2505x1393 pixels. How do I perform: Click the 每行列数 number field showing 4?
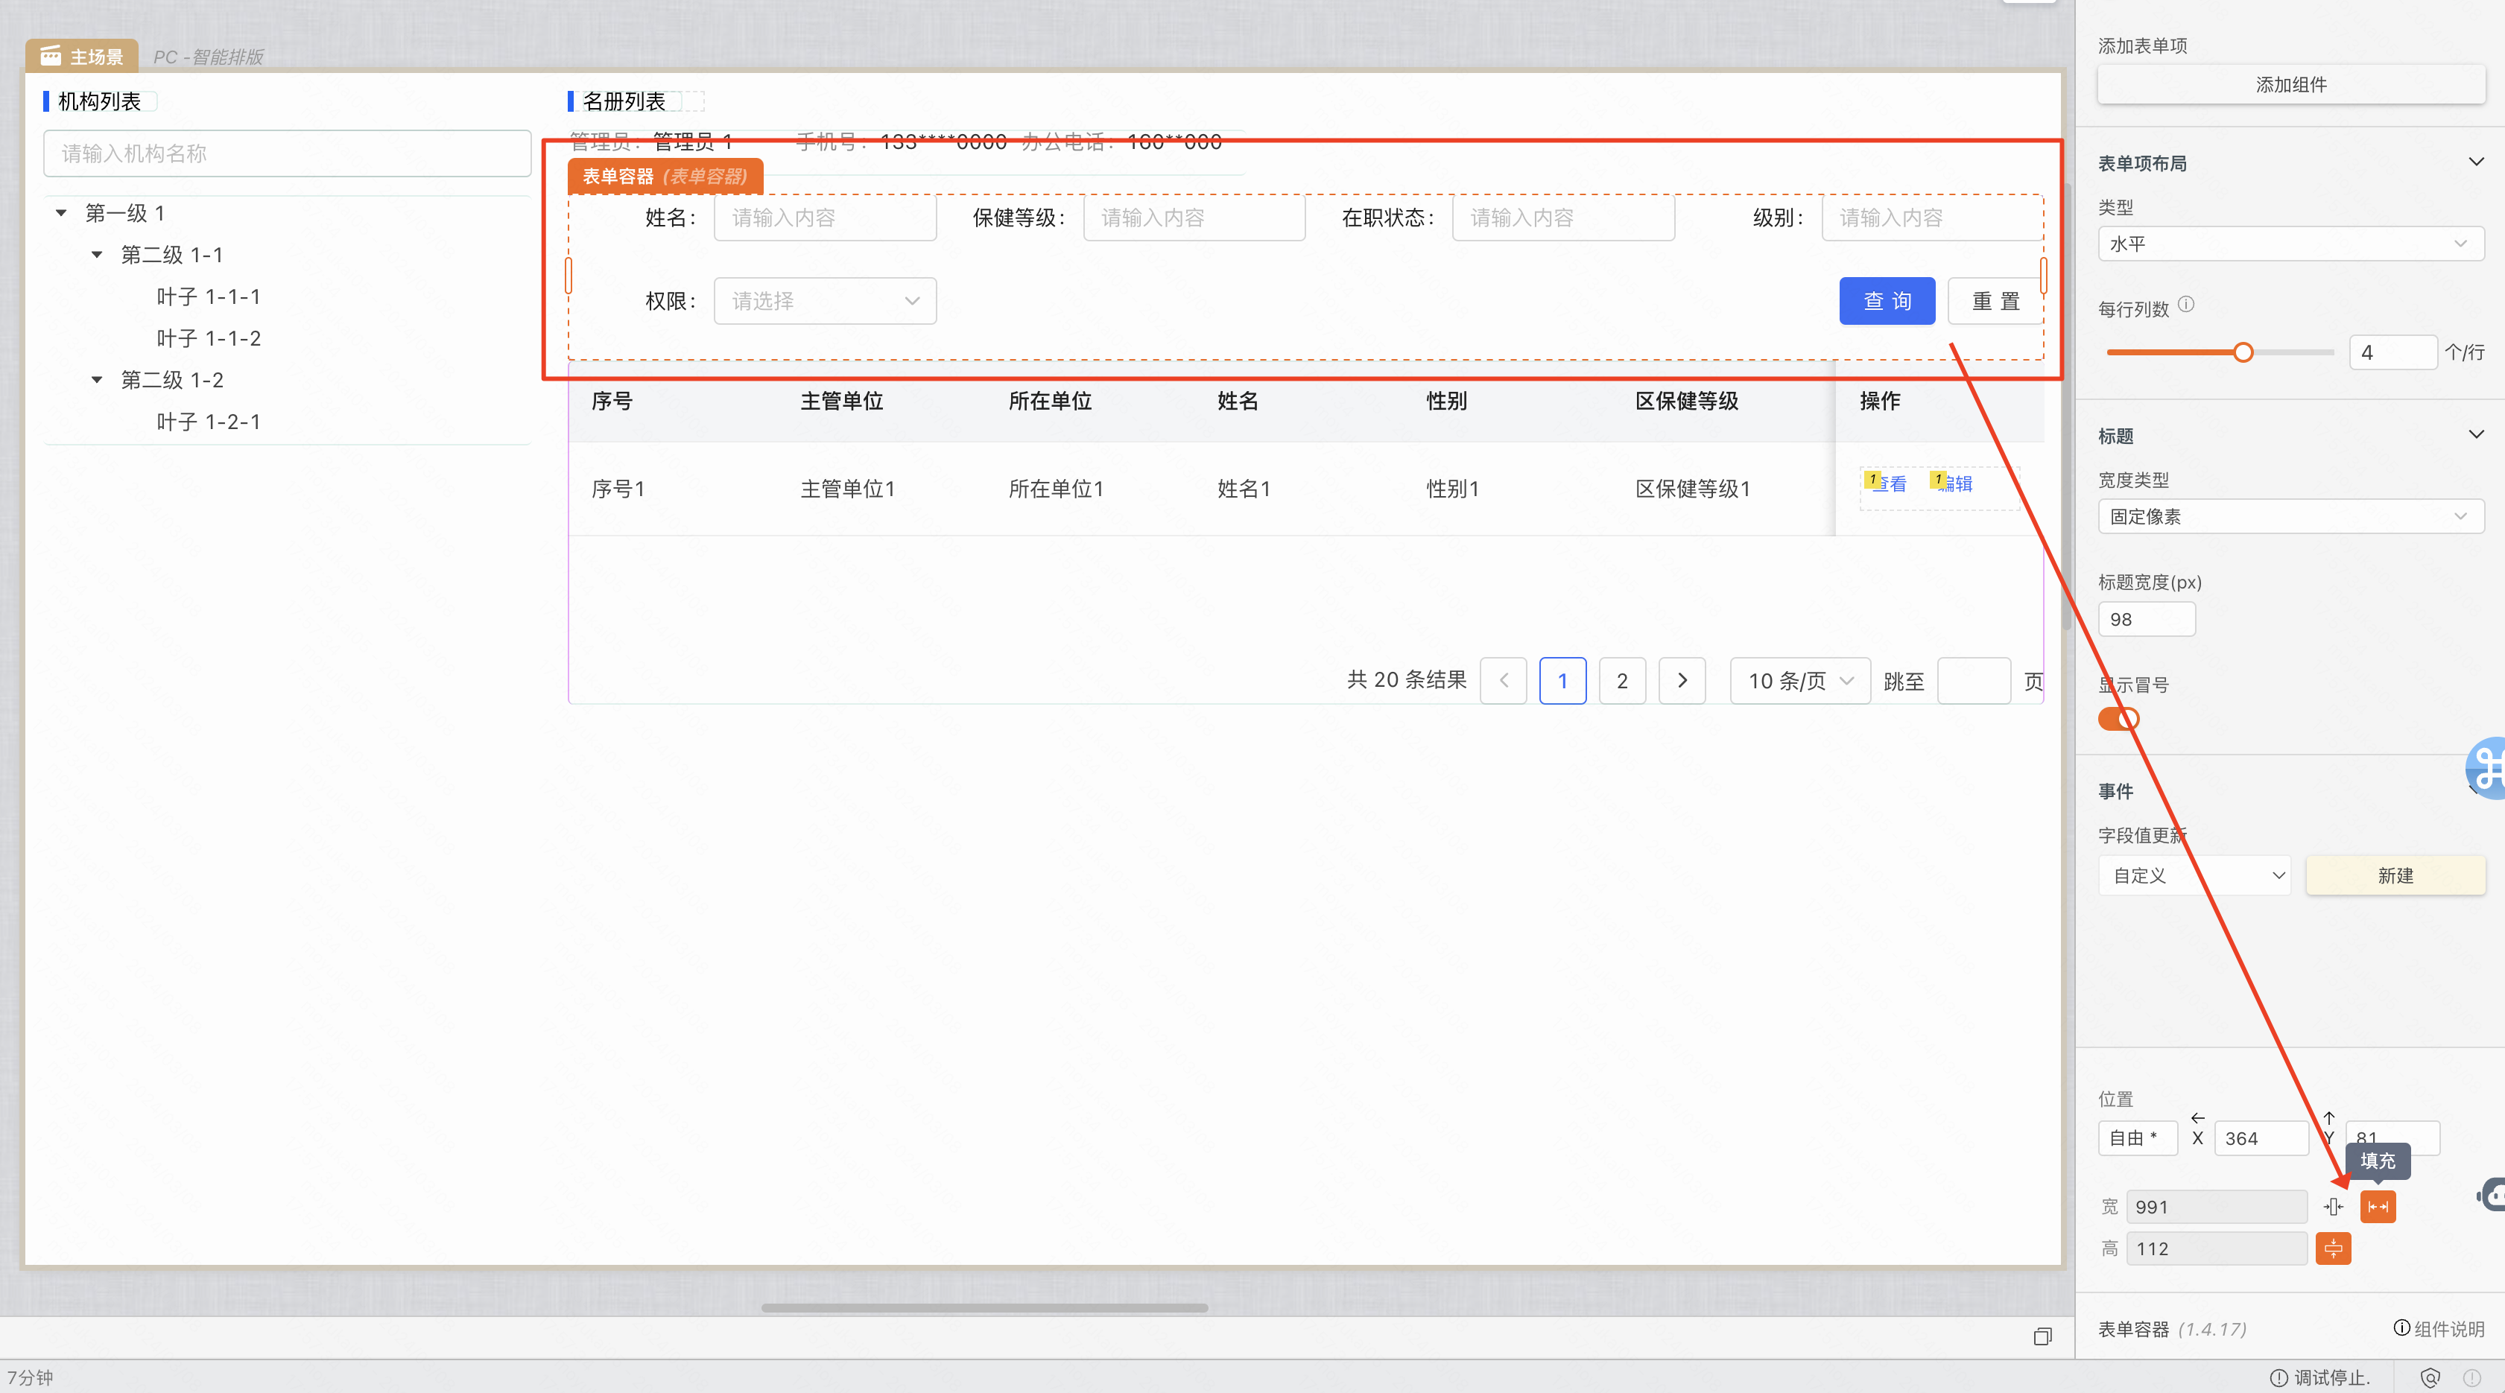[x=2392, y=352]
